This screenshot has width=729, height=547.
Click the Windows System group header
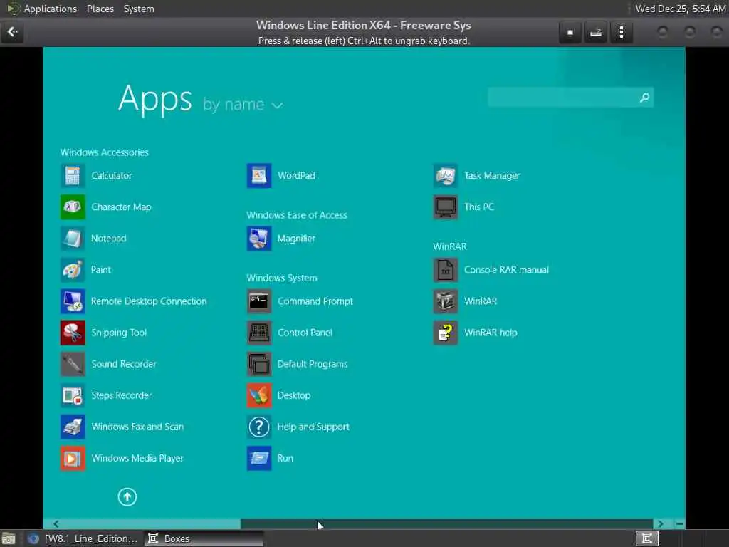click(x=282, y=278)
